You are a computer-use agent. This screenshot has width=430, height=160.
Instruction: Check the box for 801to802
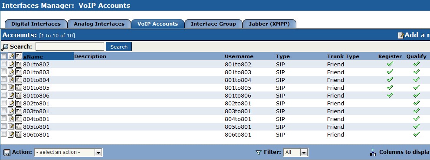(x=4, y=64)
